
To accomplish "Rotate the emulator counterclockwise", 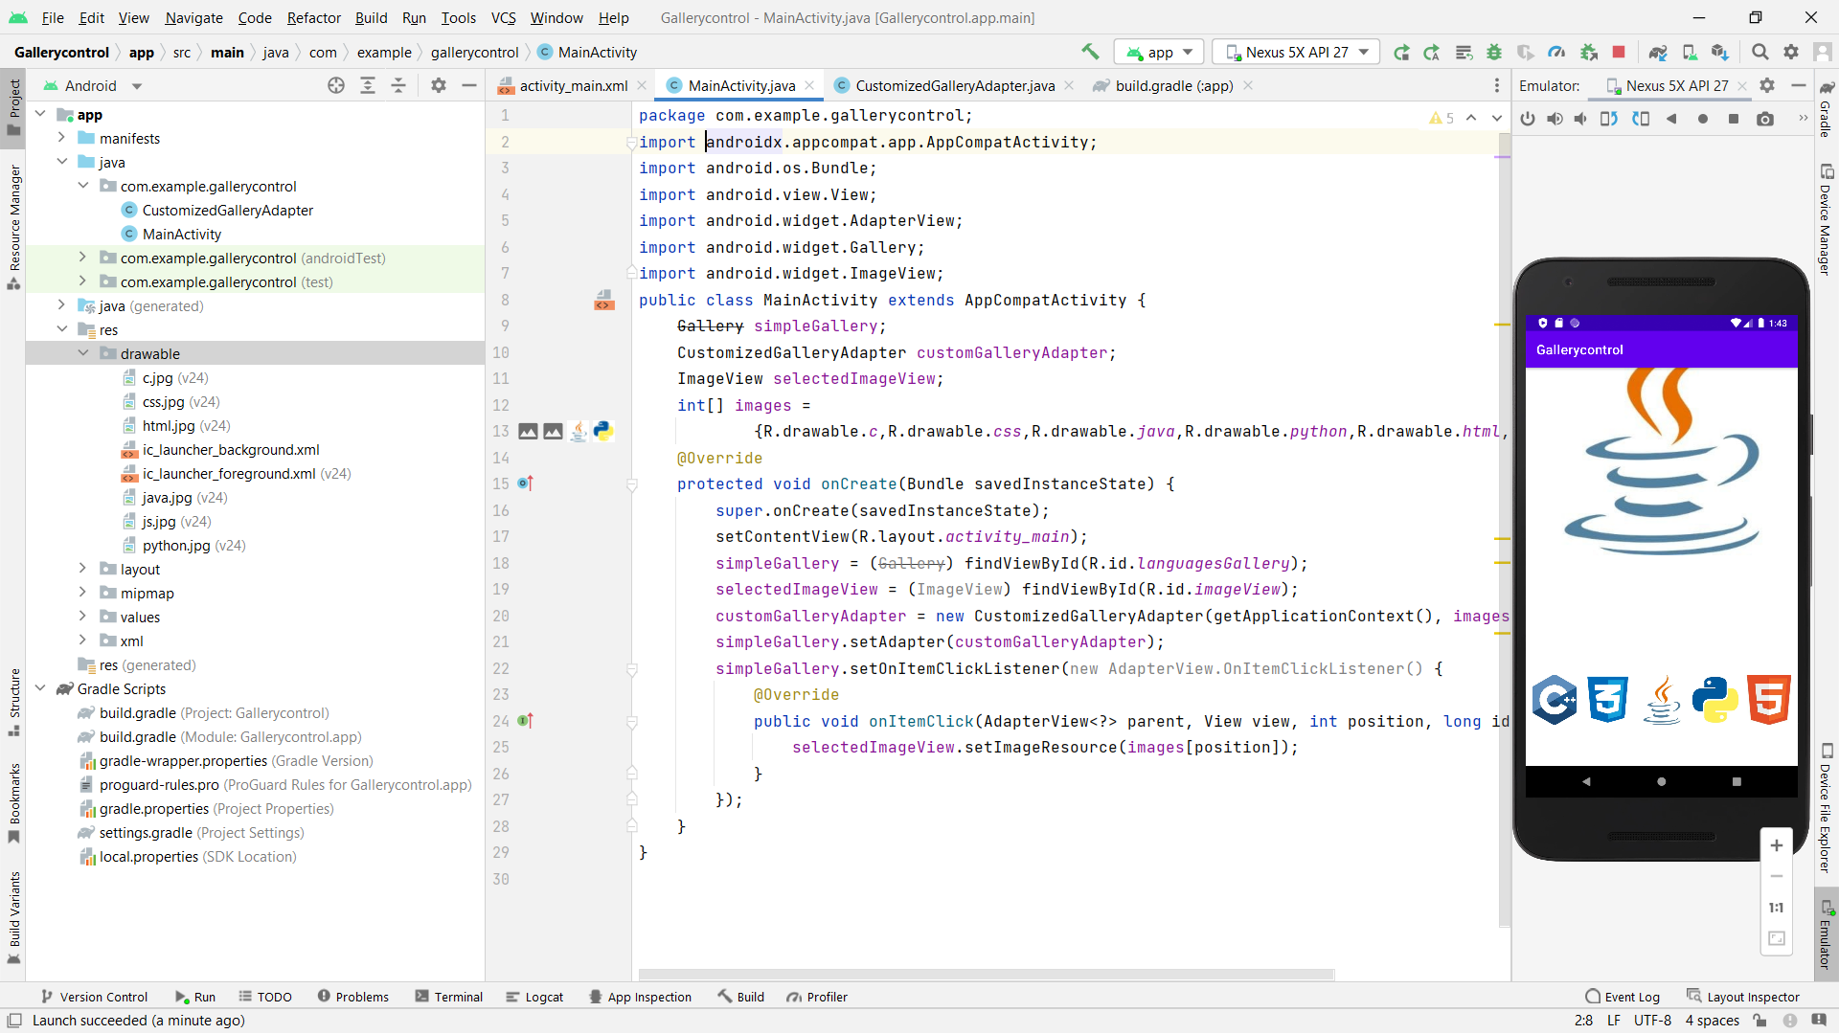I will point(1609,119).
